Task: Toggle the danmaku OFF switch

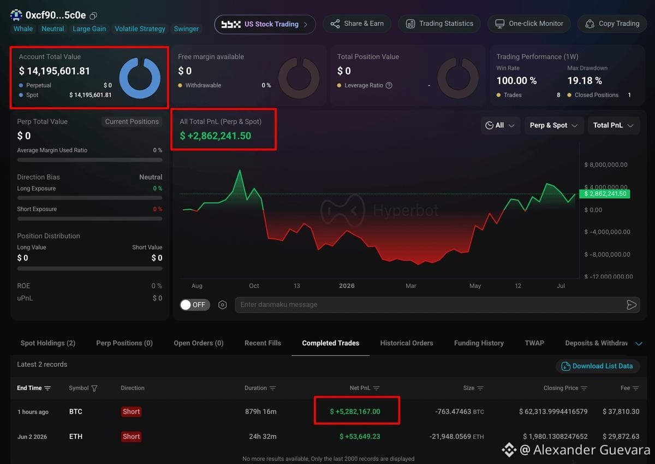Action: point(195,304)
